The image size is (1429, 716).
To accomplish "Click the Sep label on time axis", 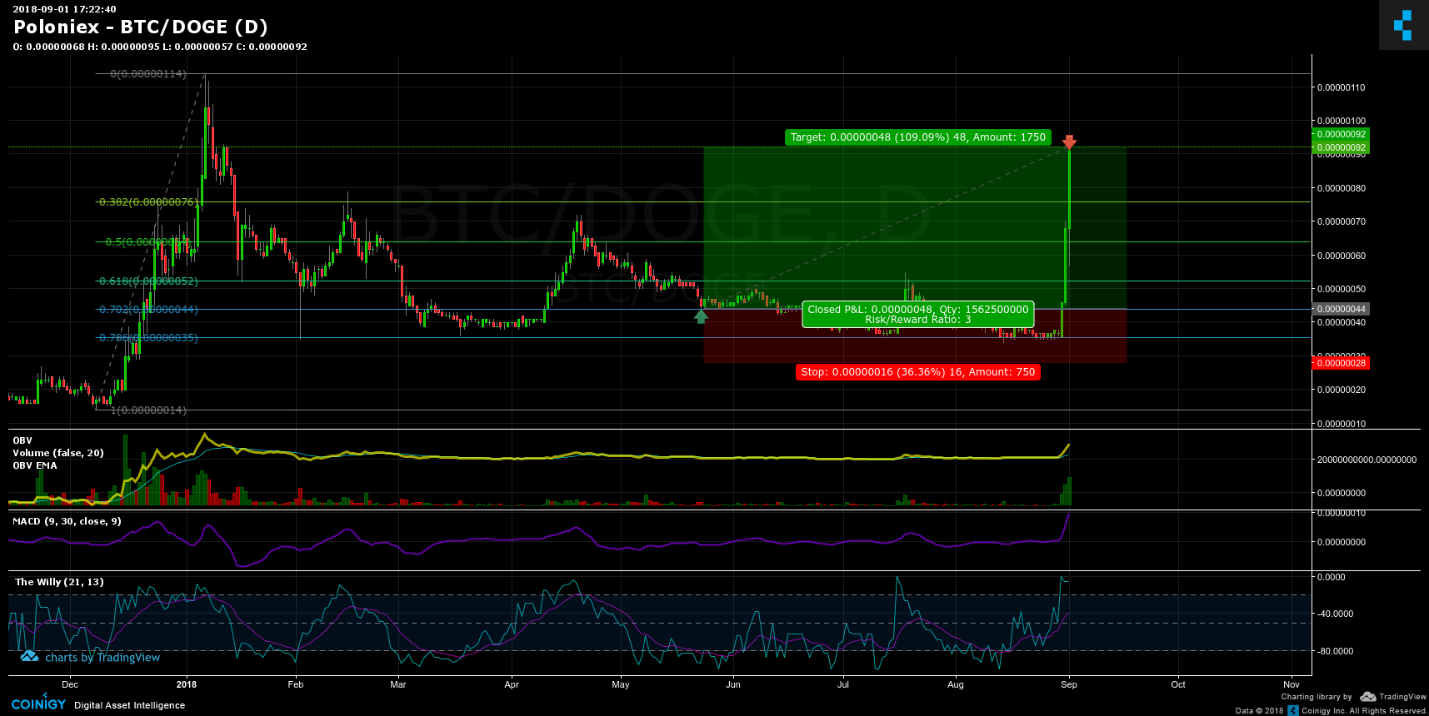I will pyautogui.click(x=1069, y=684).
